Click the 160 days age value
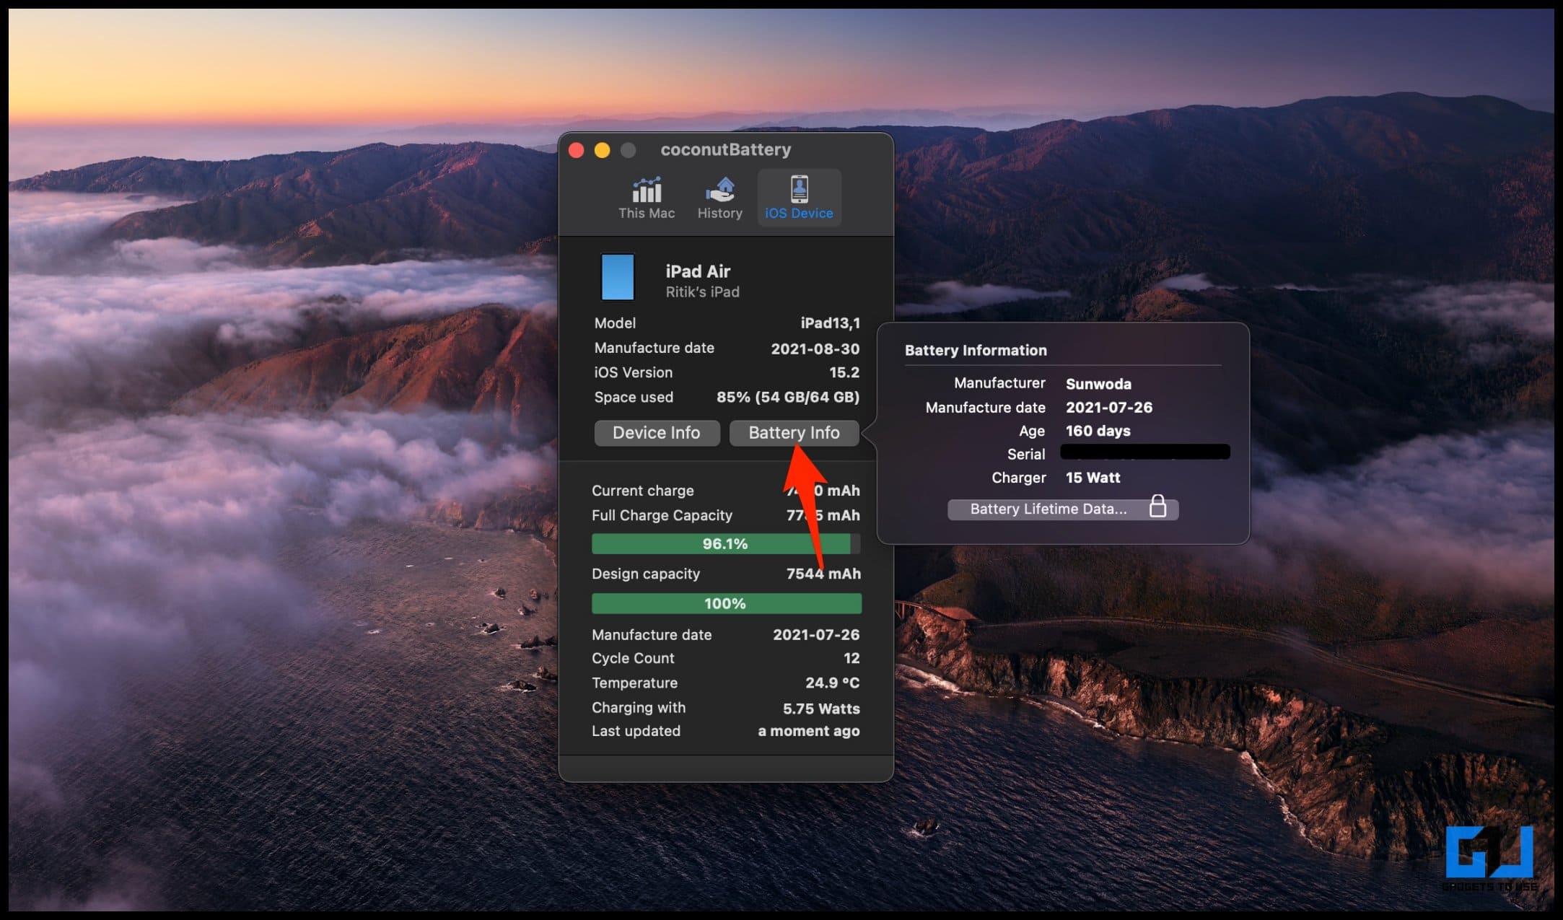Image resolution: width=1563 pixels, height=920 pixels. pyautogui.click(x=1098, y=431)
